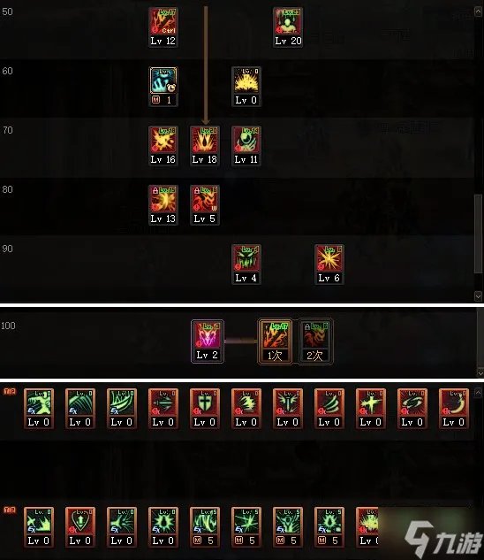Image resolution: width=484 pixels, height=560 pixels.
Task: Click the locked Lv 13 skill in row 80
Action: (x=163, y=205)
